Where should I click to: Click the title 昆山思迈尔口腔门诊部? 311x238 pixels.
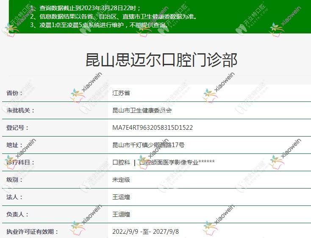(161, 60)
